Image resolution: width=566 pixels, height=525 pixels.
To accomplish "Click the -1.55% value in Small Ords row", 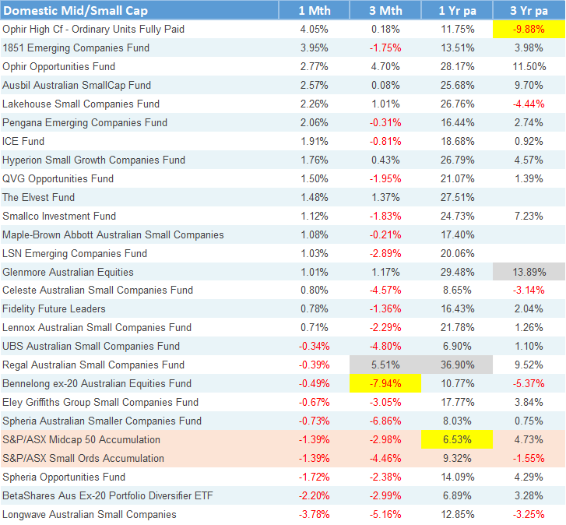I will tap(529, 459).
